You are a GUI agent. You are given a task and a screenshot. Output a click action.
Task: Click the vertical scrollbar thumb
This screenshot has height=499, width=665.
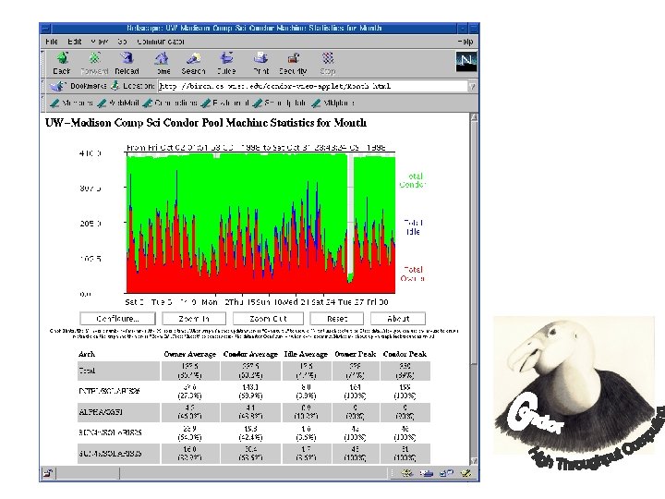[x=474, y=242]
